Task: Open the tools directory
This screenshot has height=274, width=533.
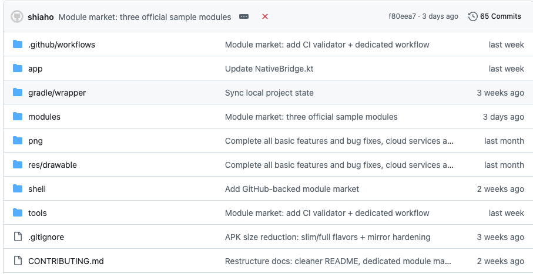Action: [38, 213]
